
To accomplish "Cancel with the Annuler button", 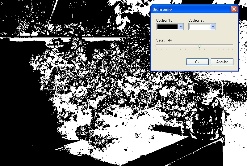I will (x=222, y=62).
